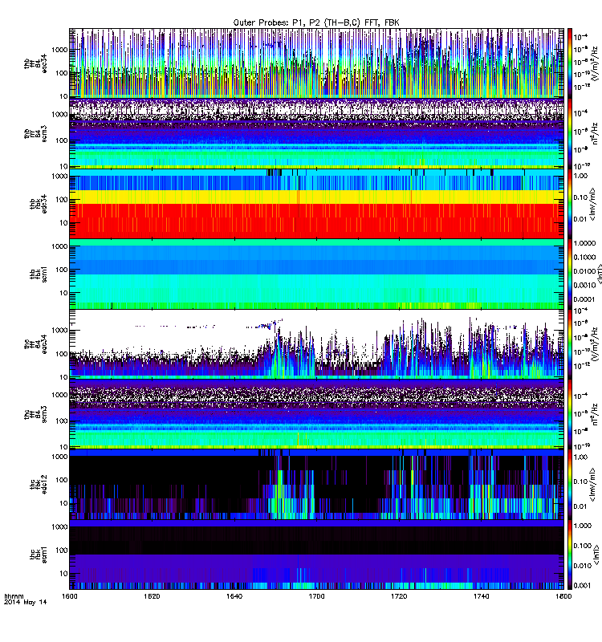Pick the color bar of the thb fbk scm1 panel
Screen dimensions: 602x642
tap(569, 274)
